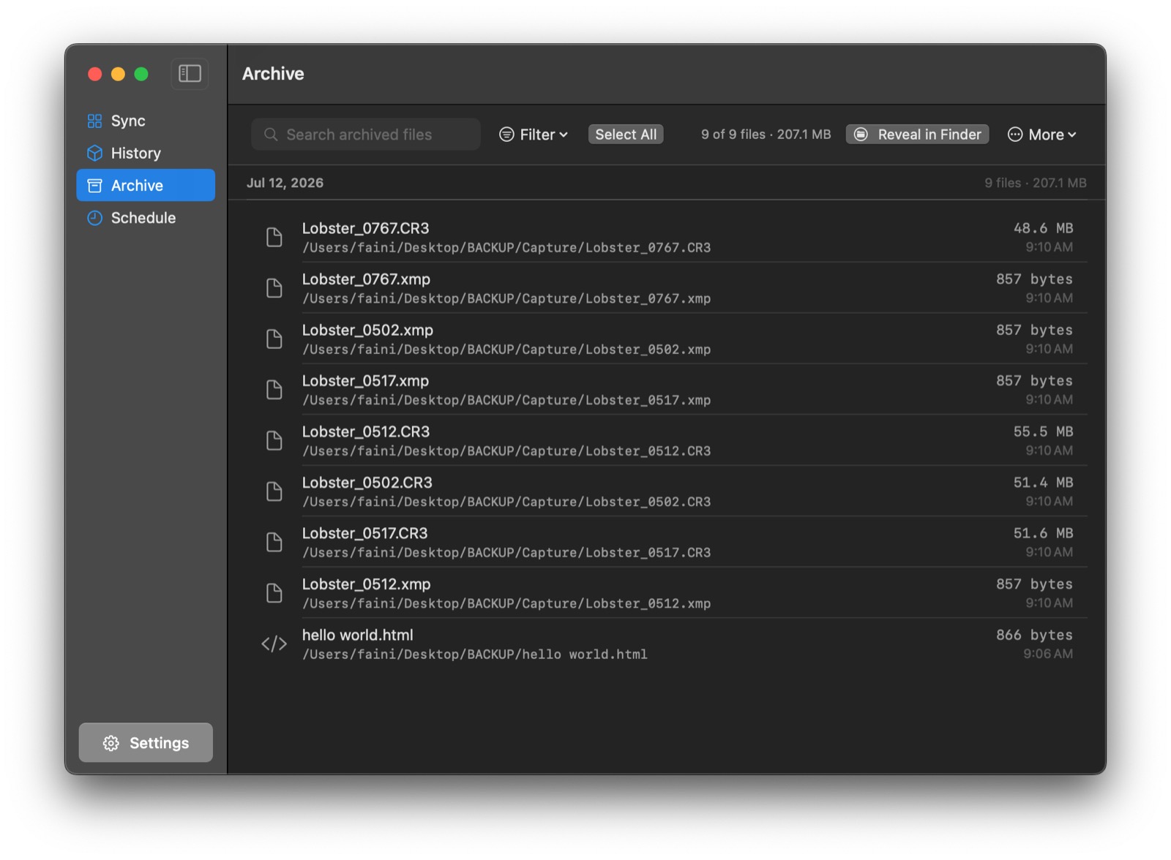The height and width of the screenshot is (860, 1171).
Task: Click file icon for Lobster_0767.CR3
Action: (x=274, y=237)
